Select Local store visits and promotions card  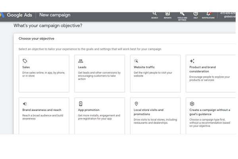pyautogui.click(x=155, y=116)
